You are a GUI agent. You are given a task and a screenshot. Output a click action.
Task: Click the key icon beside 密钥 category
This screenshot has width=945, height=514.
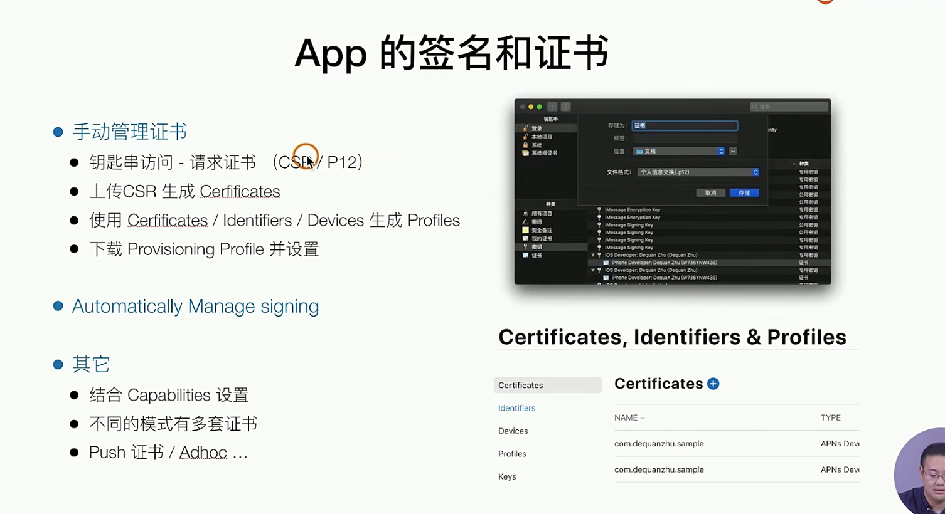point(526,247)
